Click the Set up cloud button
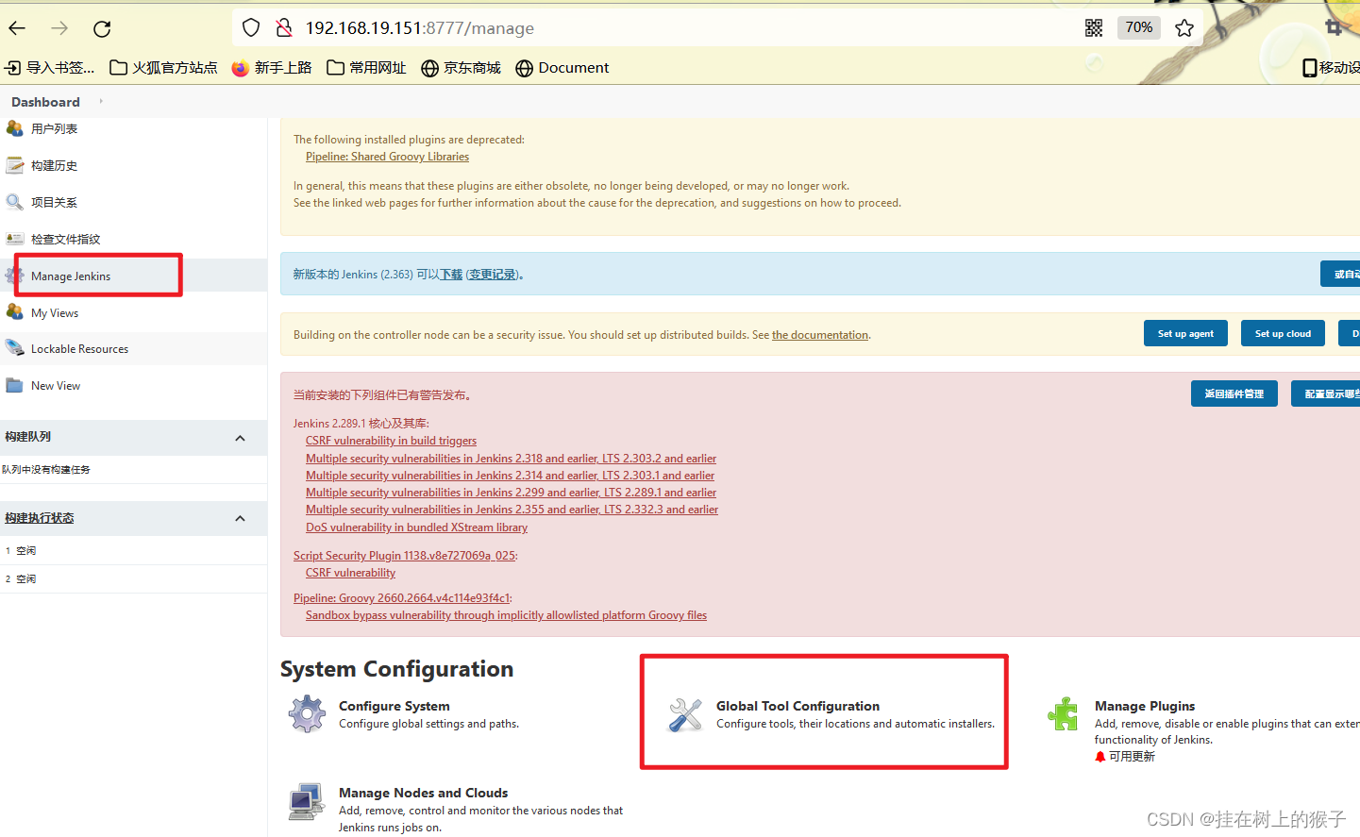1360x837 pixels. click(x=1283, y=334)
